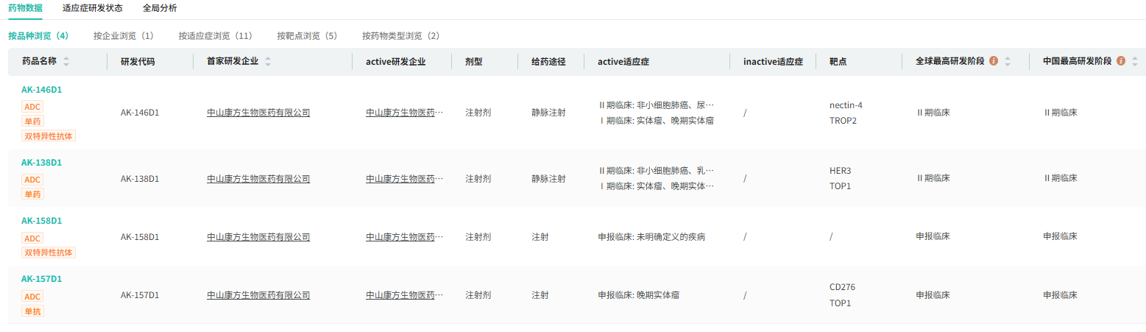Click info icon beside 中国最高研发阶段
The image size is (1146, 332).
1121,61
